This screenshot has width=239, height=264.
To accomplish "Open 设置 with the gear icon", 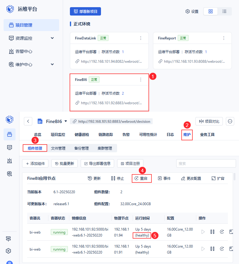I will 192,11.
